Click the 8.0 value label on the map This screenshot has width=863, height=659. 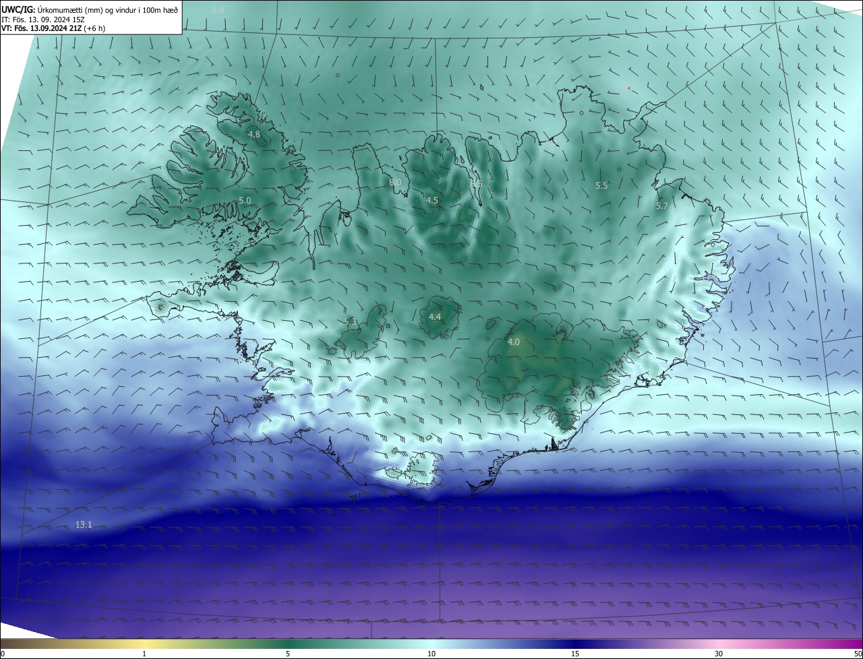click(x=395, y=183)
